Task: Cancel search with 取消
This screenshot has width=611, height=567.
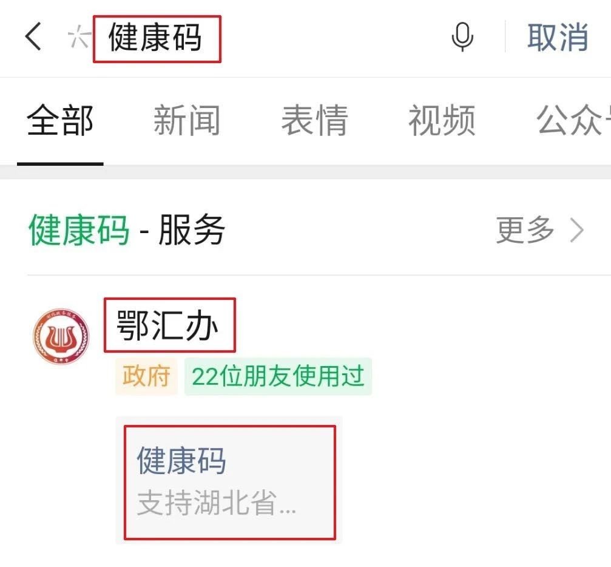Action: pyautogui.click(x=558, y=38)
